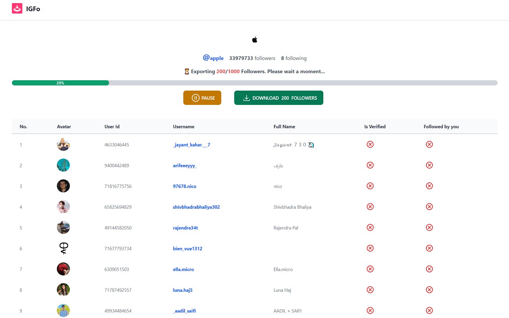Click Followed by you icon for luna.haj5
The height and width of the screenshot is (318, 509).
429,290
